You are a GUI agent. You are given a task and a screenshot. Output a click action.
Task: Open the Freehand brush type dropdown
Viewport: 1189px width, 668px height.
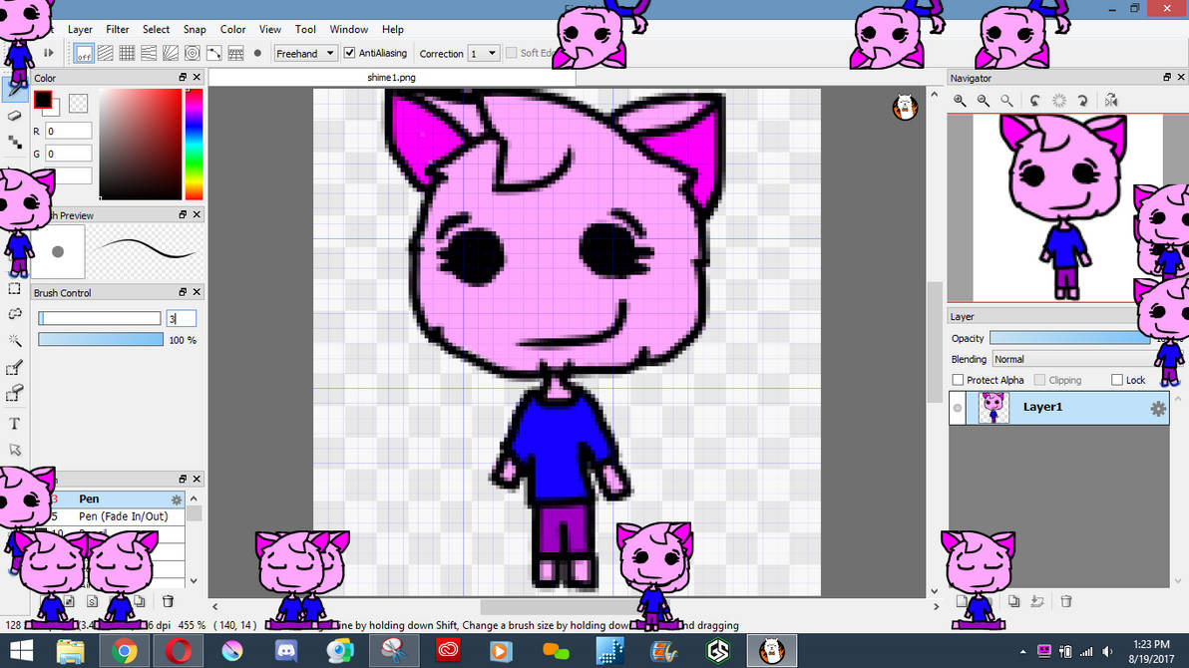(x=304, y=52)
